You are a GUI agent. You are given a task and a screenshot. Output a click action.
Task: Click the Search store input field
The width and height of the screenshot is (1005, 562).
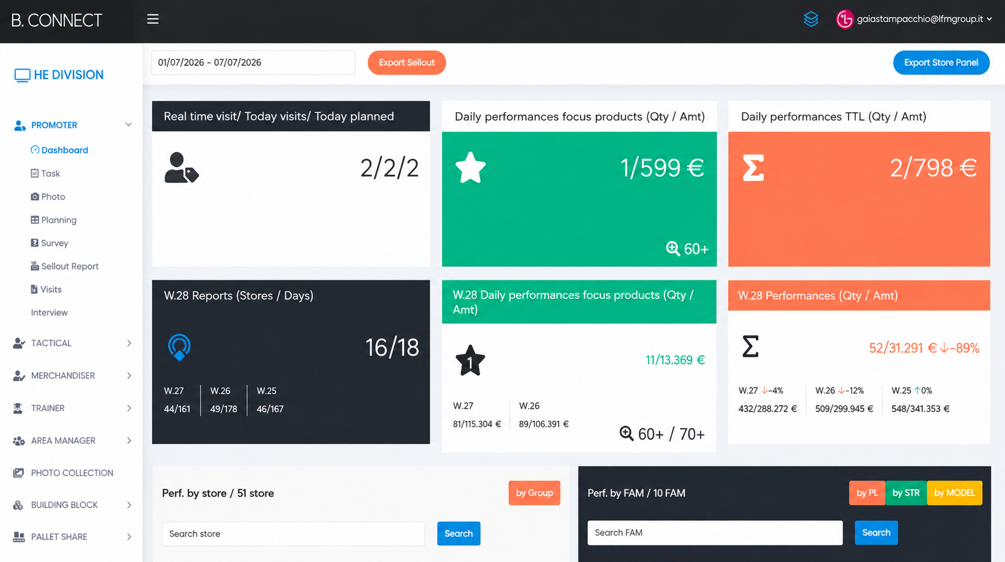293,534
